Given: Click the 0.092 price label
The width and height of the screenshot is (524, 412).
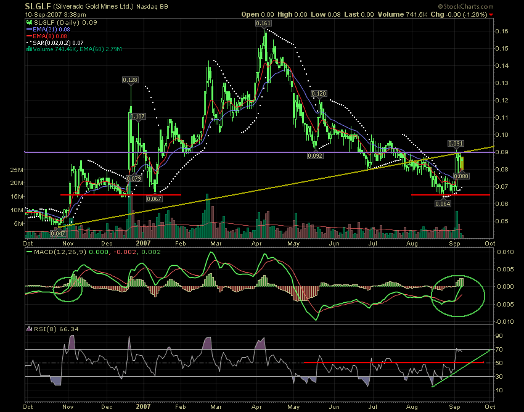Looking at the screenshot, I should (315, 155).
